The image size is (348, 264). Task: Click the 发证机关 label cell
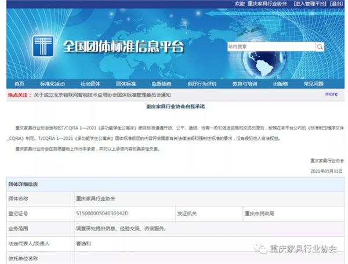pos(209,214)
